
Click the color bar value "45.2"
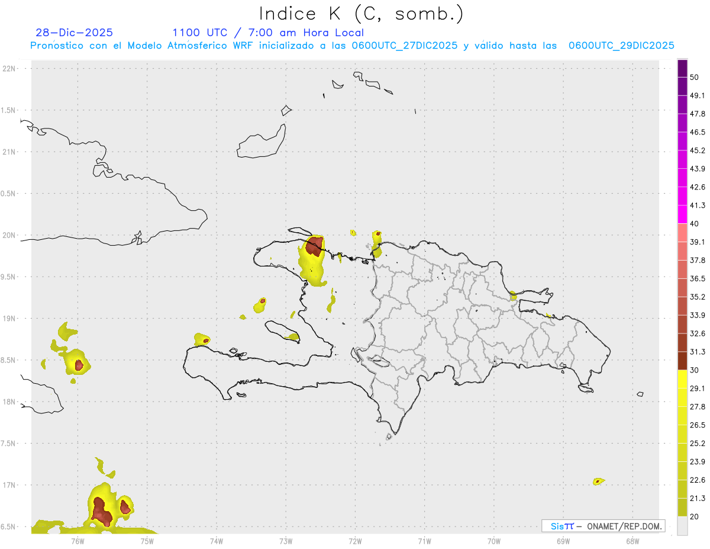[x=698, y=150]
